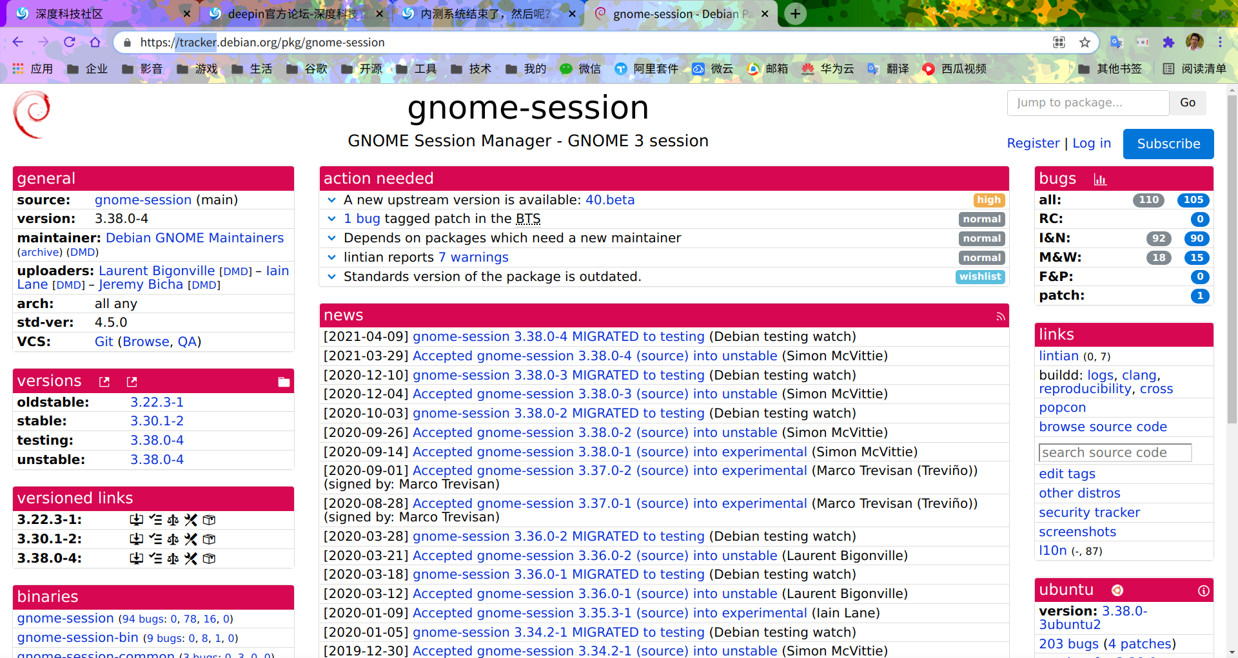
Task: Open the browser Extensions puzzle icon
Action: coord(1168,42)
